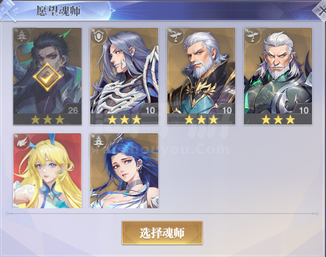This screenshot has width=326, height=257.
Task: Click the bird class icon on fourth card
Action: (252, 36)
